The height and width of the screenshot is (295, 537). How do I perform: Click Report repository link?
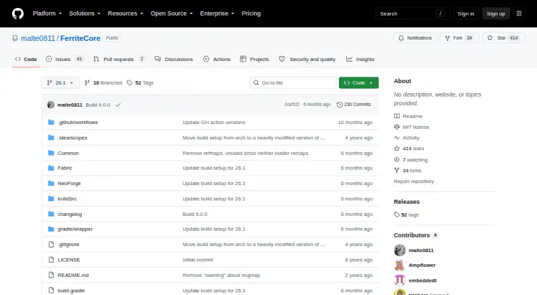coord(413,182)
